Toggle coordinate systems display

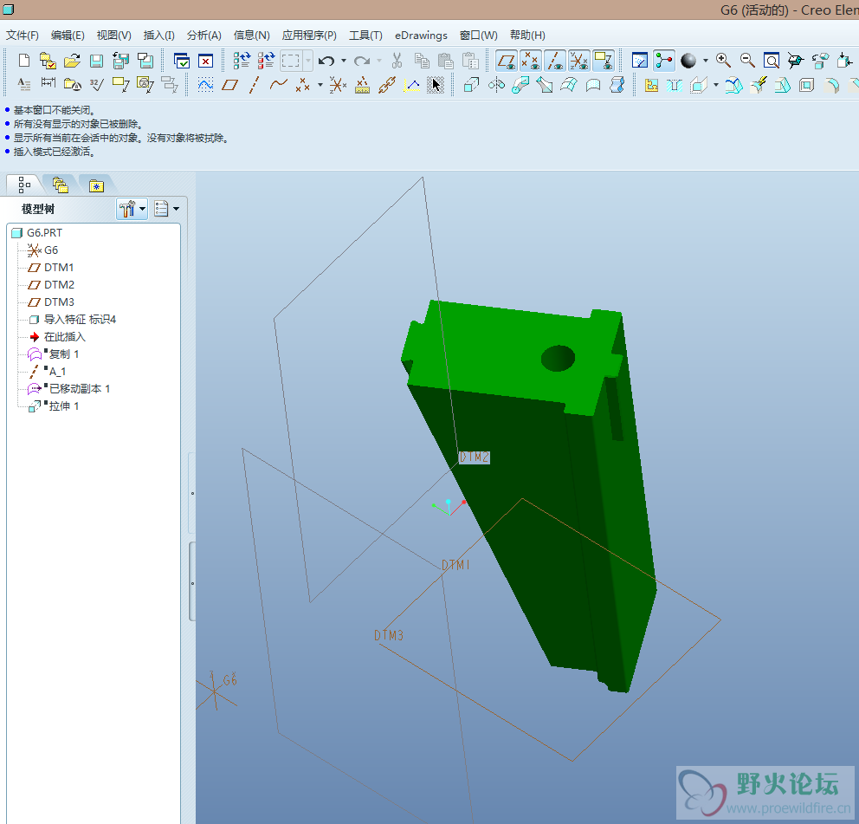coord(578,61)
